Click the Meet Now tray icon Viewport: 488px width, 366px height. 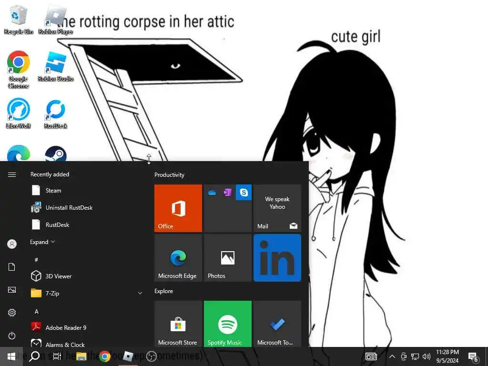click(404, 356)
